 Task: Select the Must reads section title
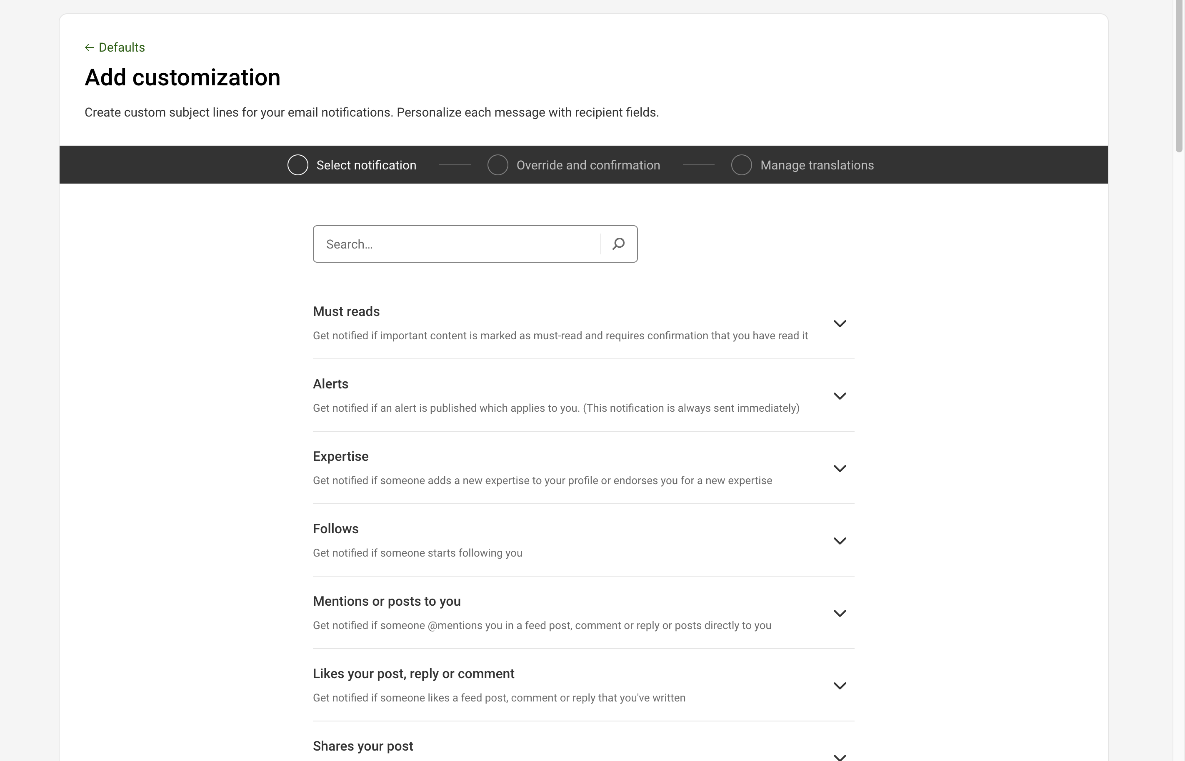click(346, 311)
